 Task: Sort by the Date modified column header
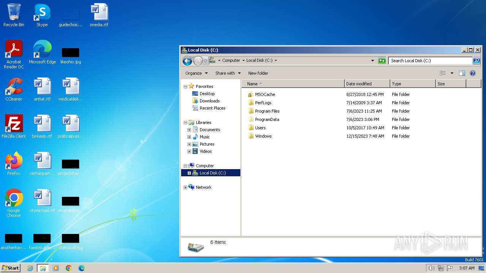(367, 84)
